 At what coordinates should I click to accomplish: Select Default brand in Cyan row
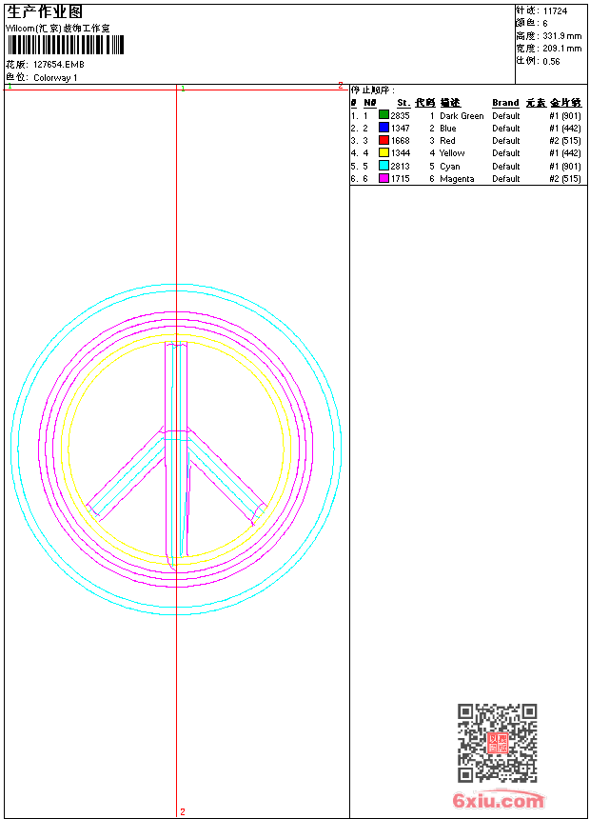506,167
